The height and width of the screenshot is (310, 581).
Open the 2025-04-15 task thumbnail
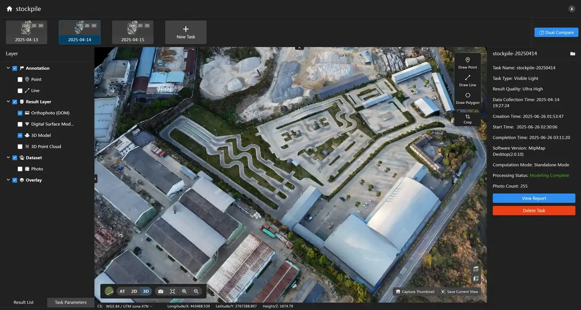[133, 32]
